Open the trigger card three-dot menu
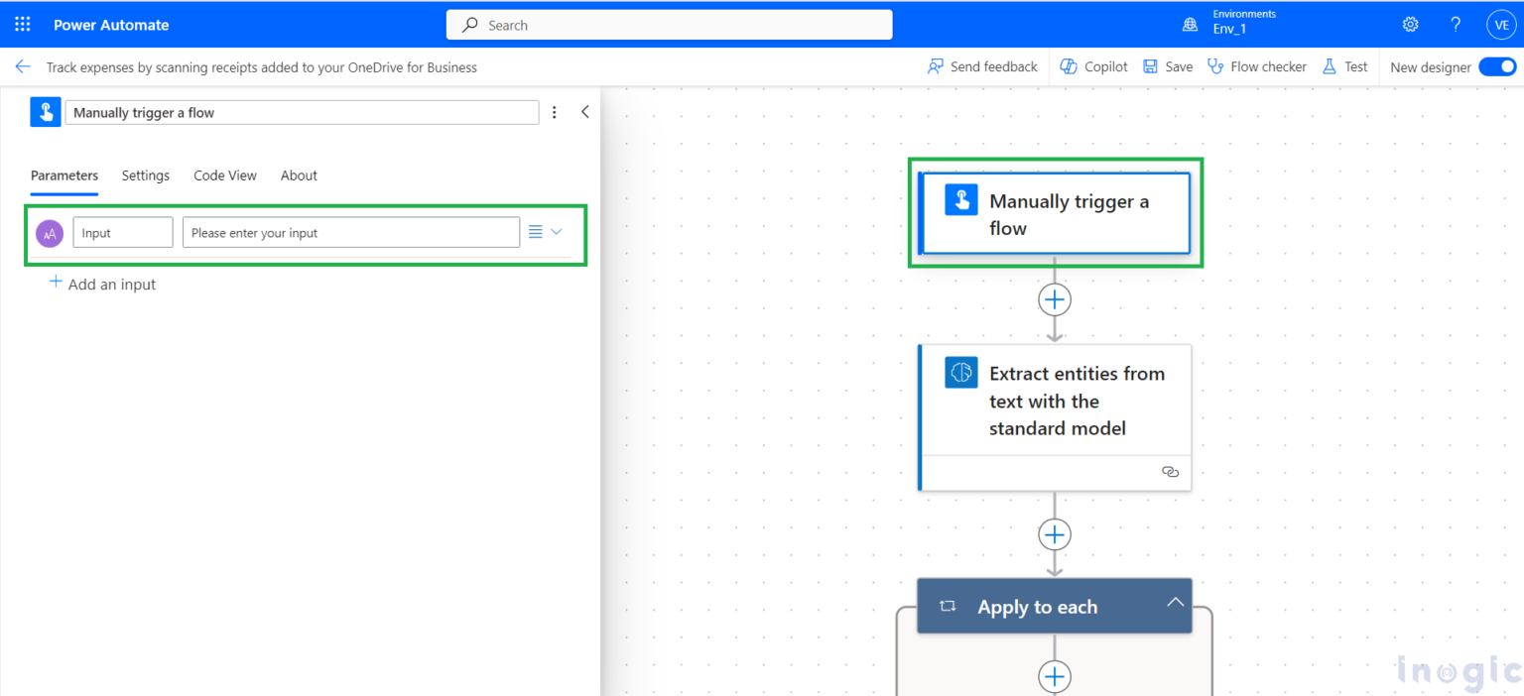The width and height of the screenshot is (1524, 696). click(x=554, y=112)
